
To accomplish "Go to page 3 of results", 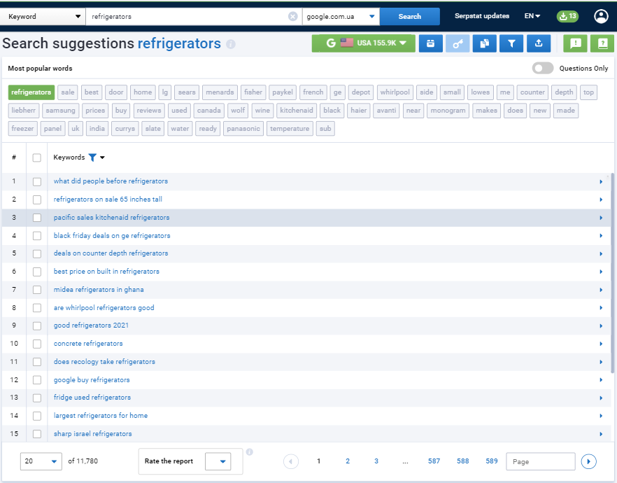I will click(x=376, y=461).
